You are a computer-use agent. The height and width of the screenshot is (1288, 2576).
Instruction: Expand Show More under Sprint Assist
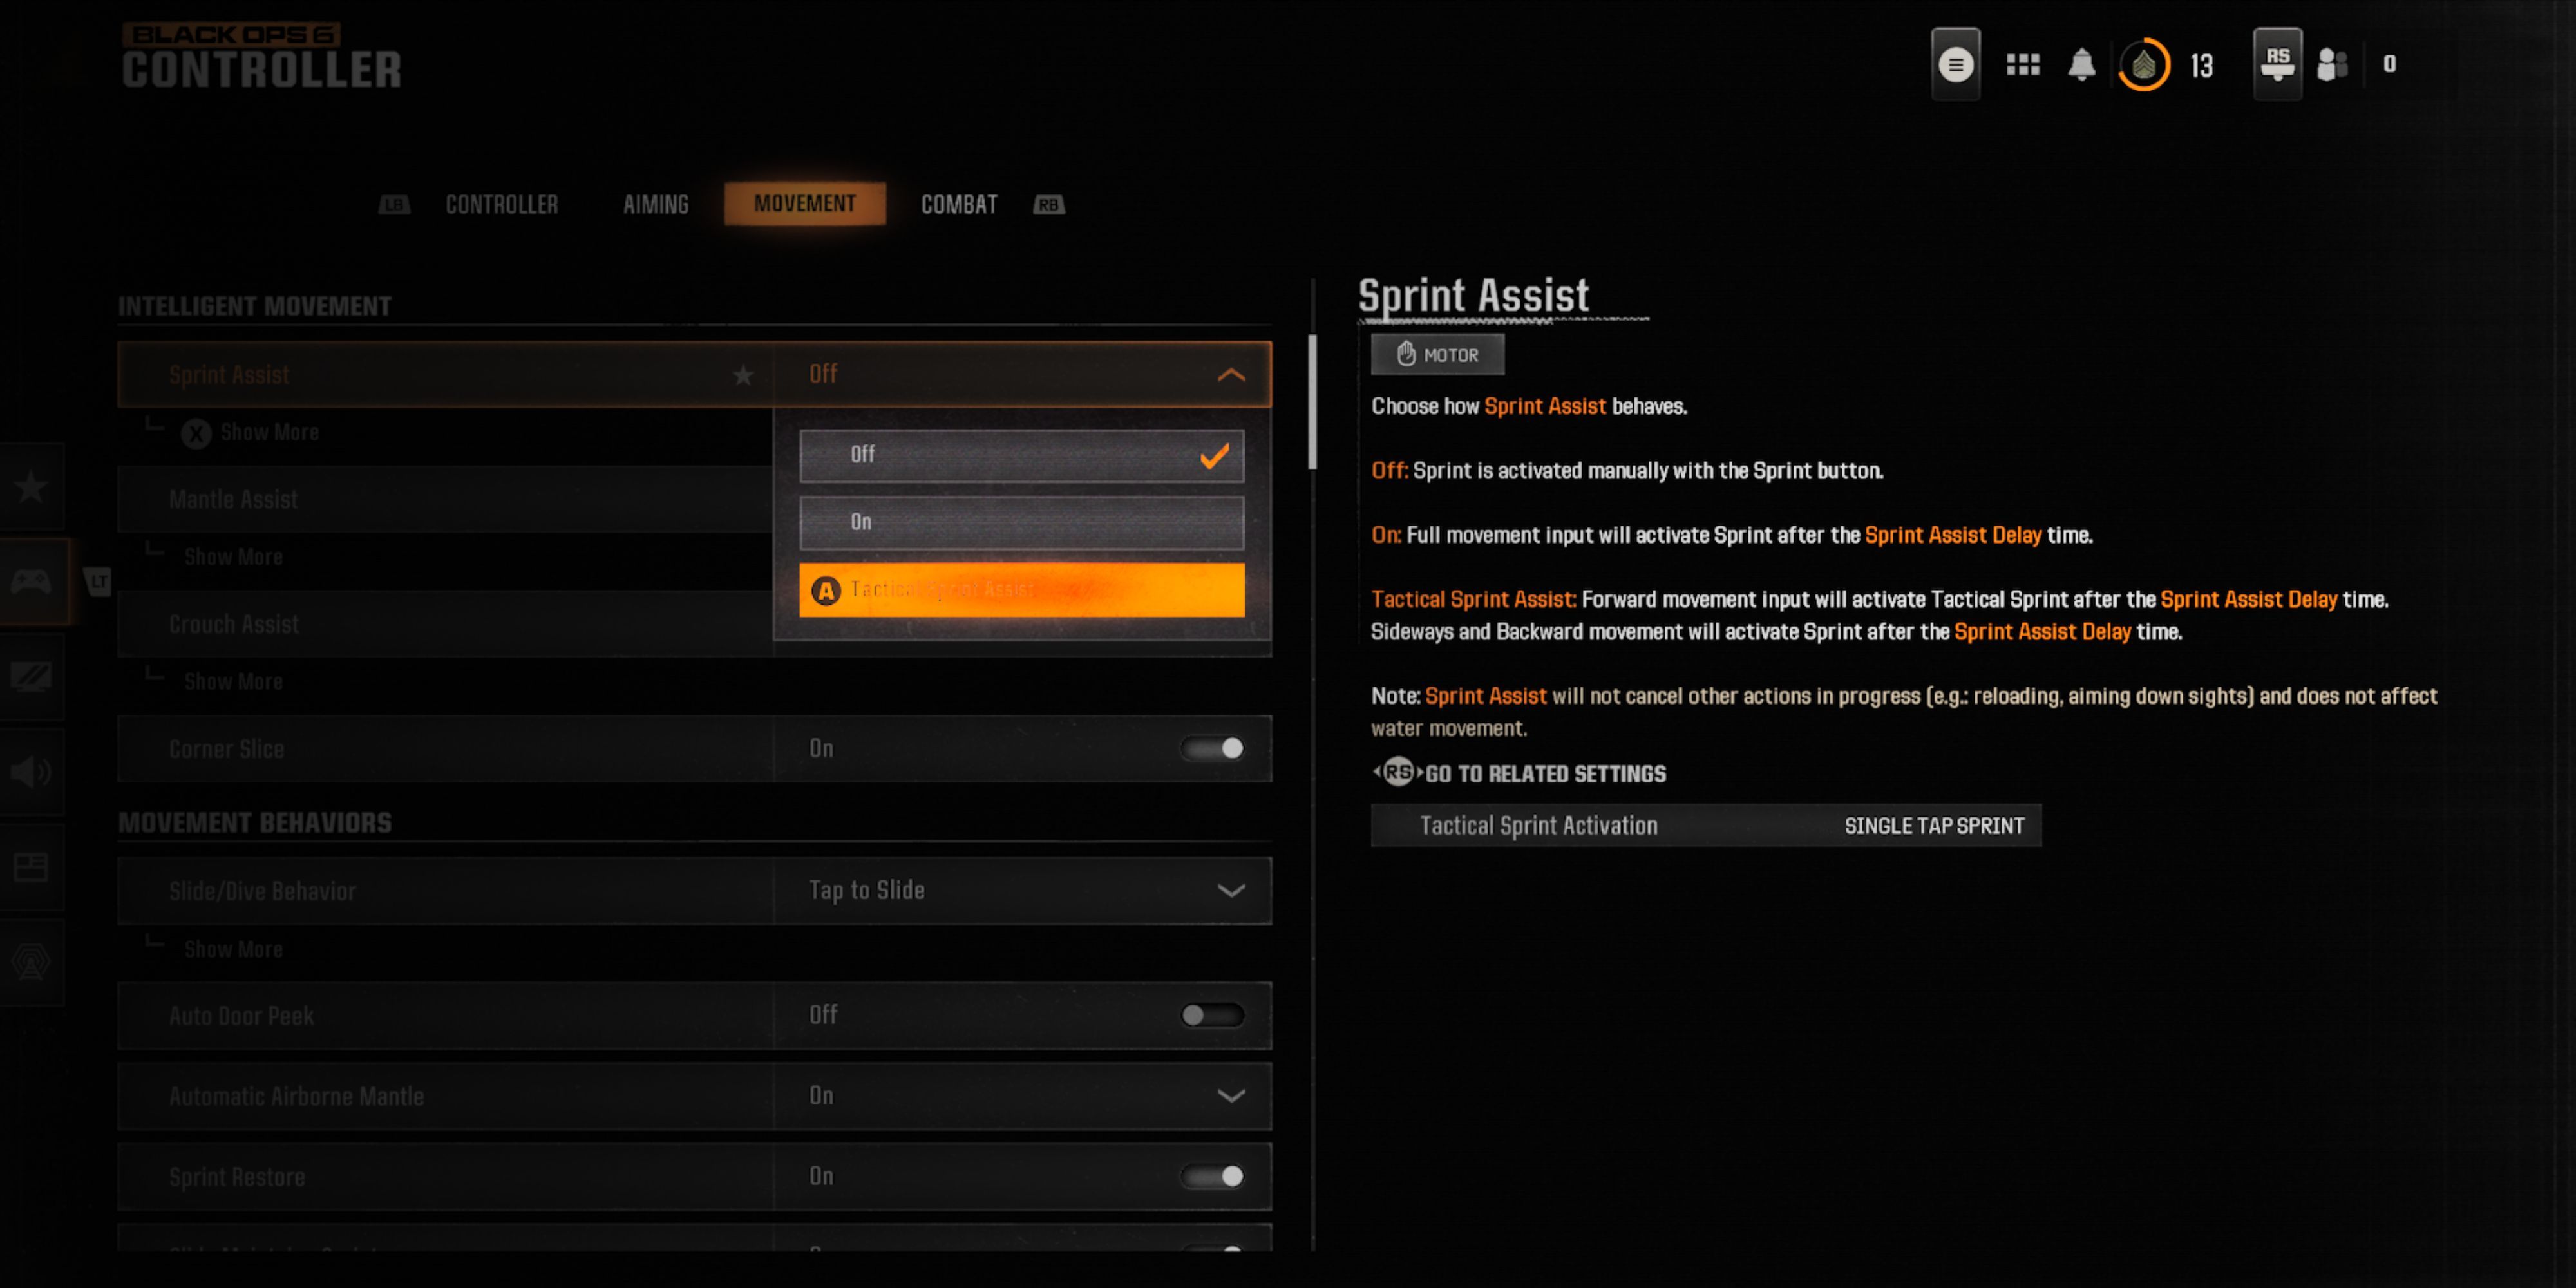click(269, 432)
